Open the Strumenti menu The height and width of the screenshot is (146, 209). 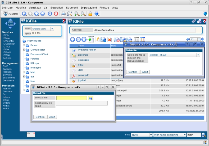coord(72,8)
